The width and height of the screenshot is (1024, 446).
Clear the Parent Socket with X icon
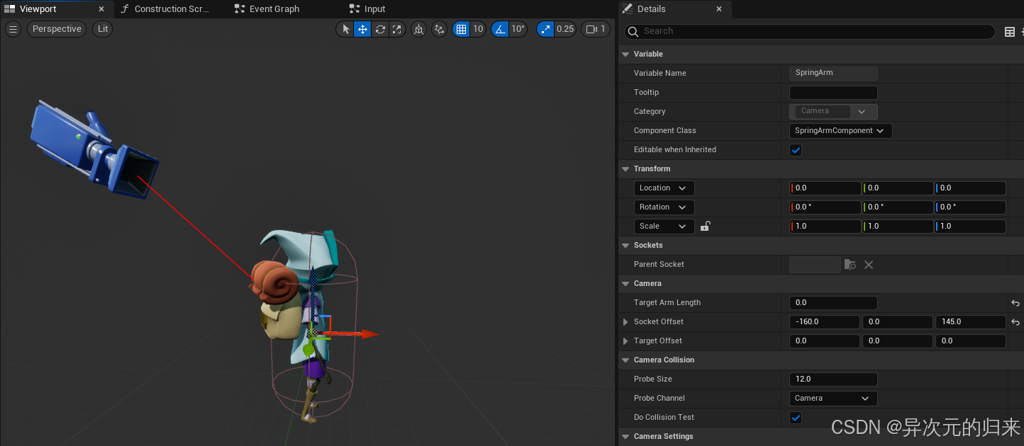869,264
